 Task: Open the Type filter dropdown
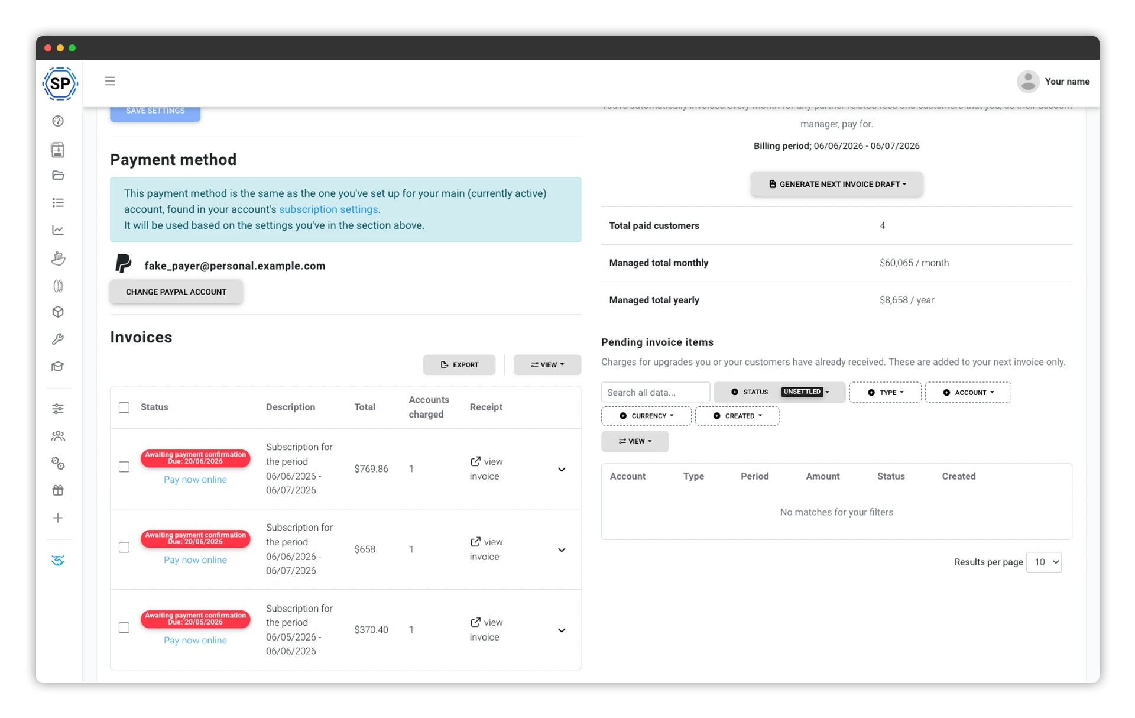885,393
